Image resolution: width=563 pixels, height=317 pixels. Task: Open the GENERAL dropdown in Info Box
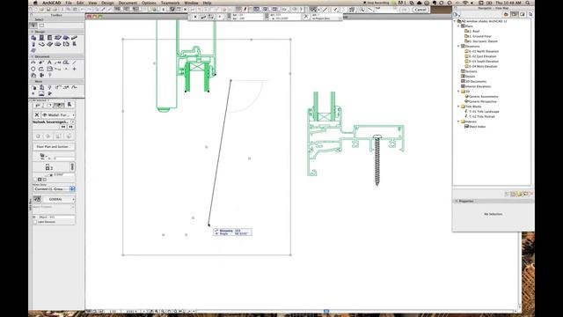coord(59,199)
